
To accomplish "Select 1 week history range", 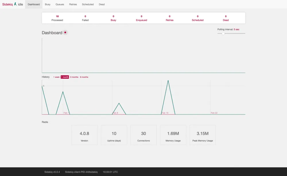I will click(x=56, y=77).
